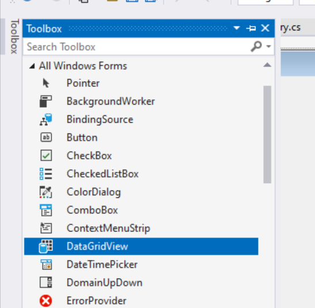Click the Toolbox panel title text
The image size is (315, 308).
coord(44,29)
